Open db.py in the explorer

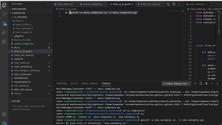point(31,48)
